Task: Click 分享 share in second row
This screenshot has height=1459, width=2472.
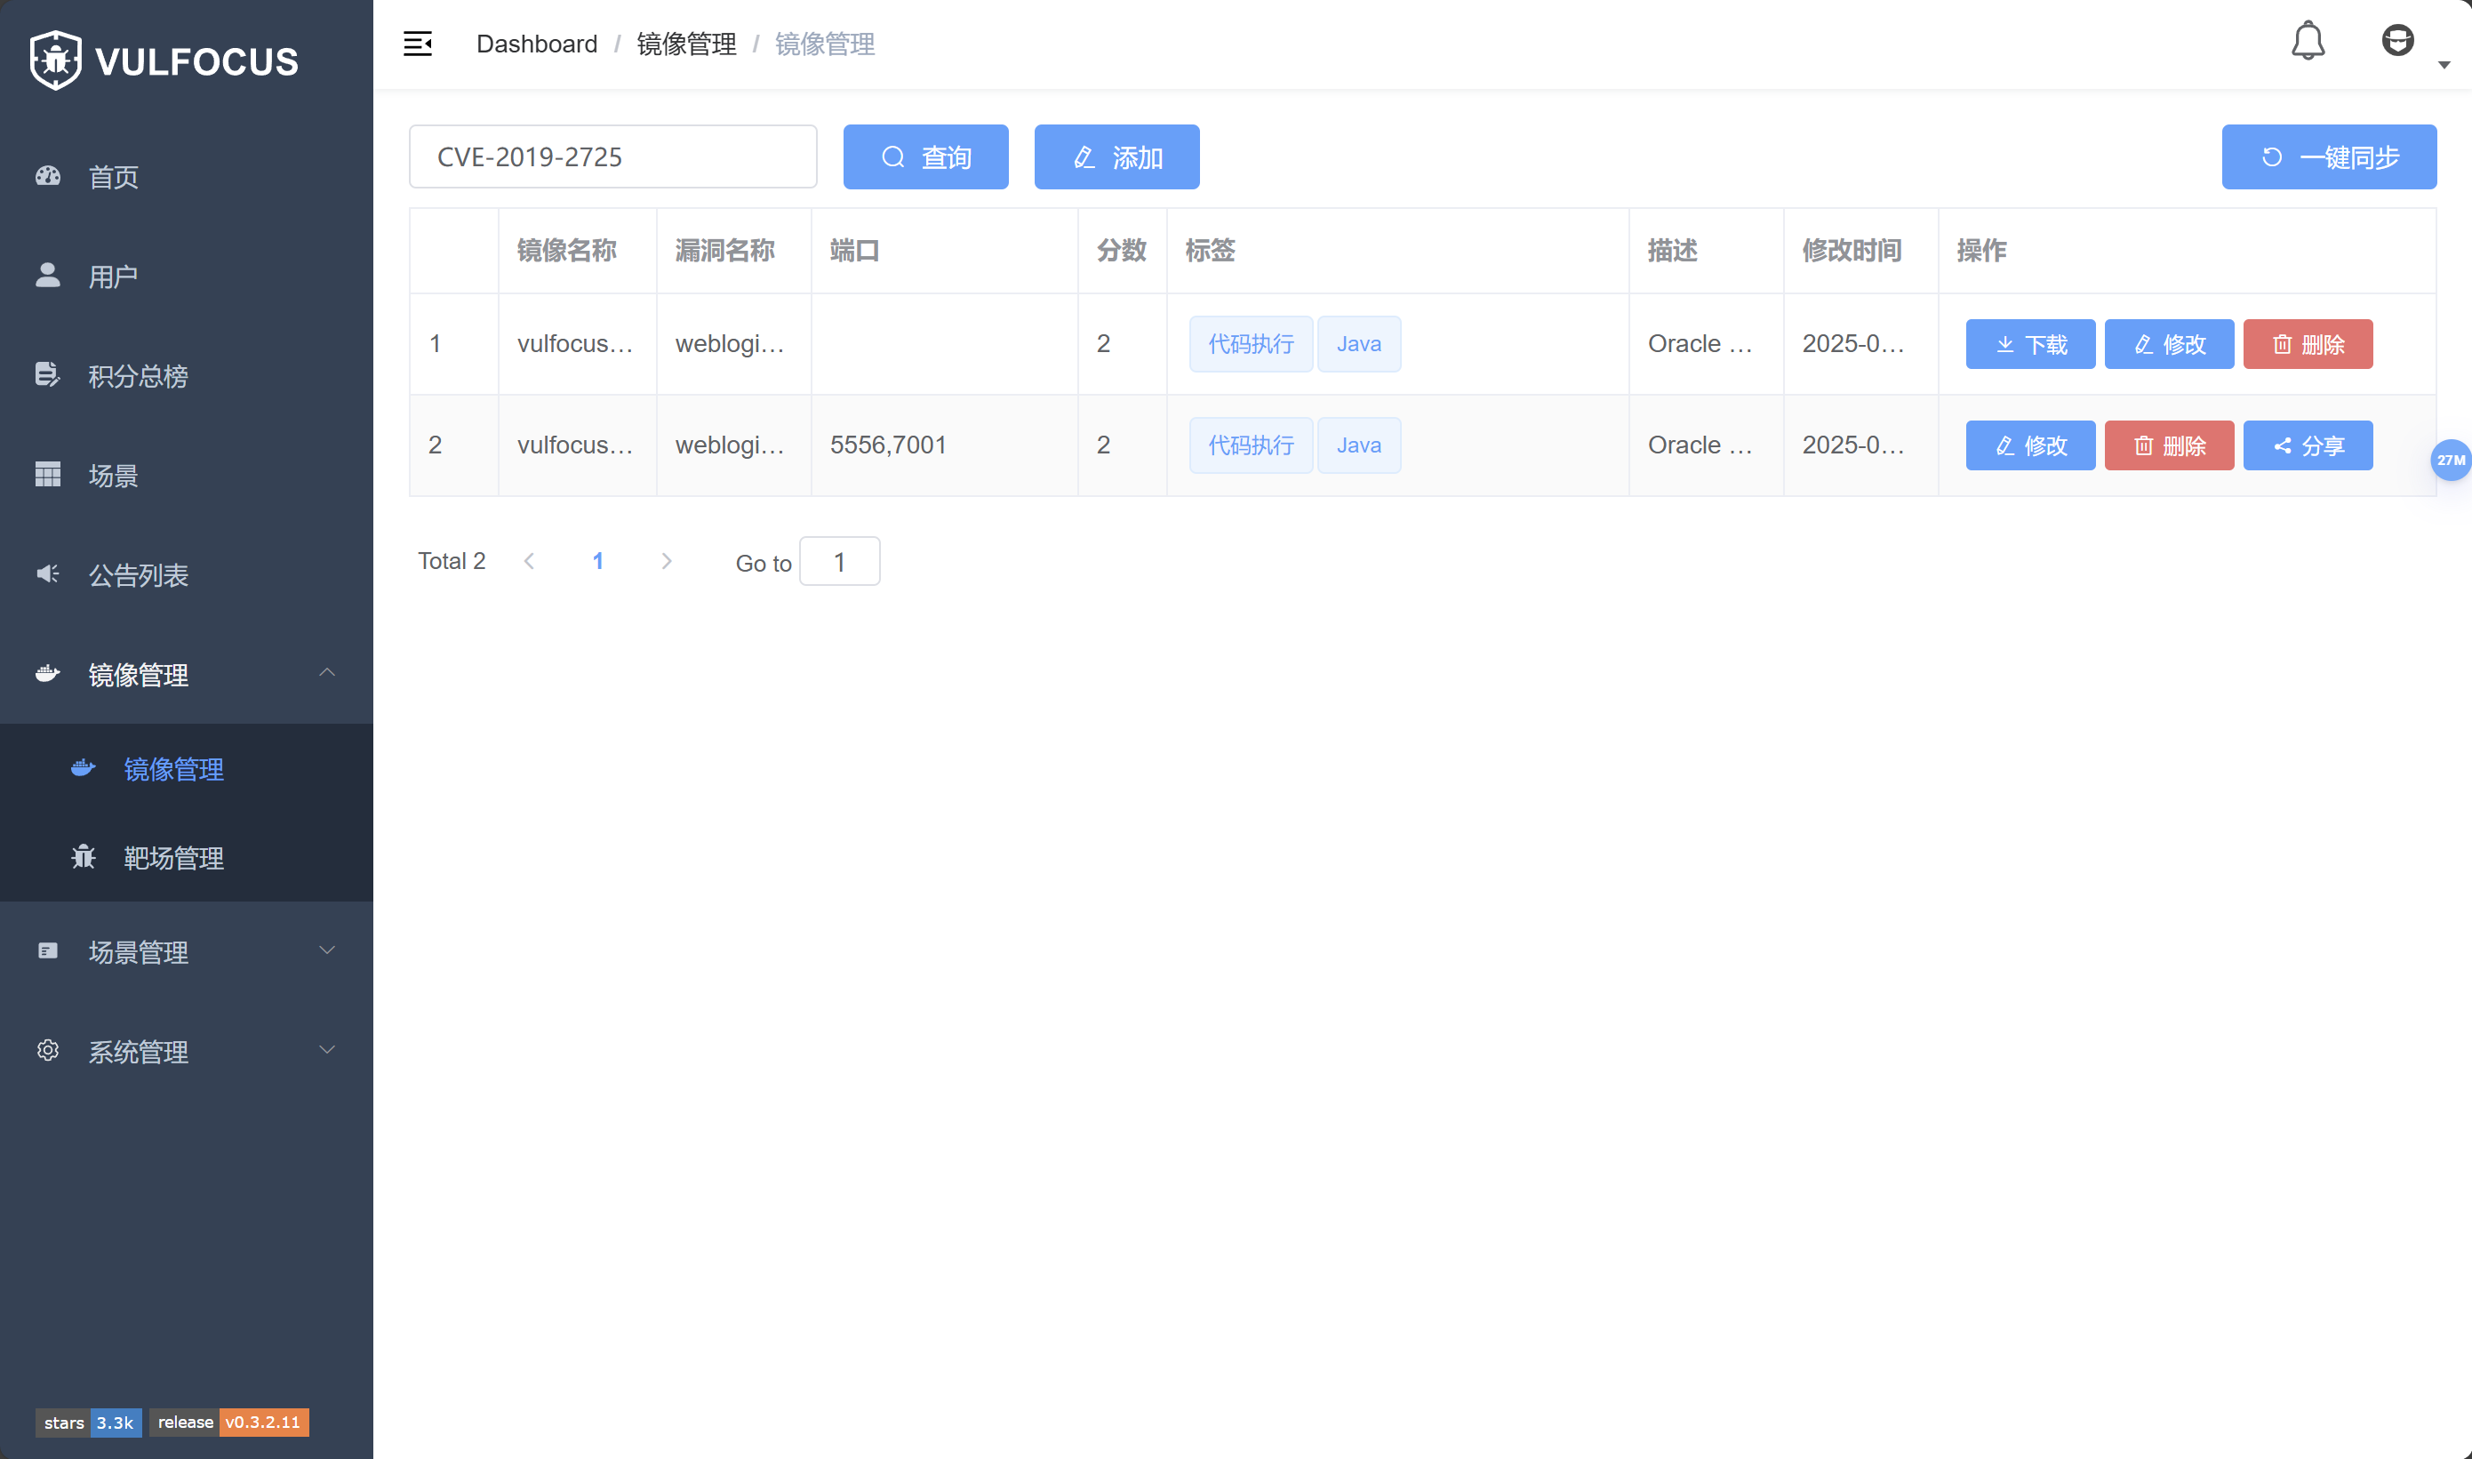Action: coord(2307,446)
